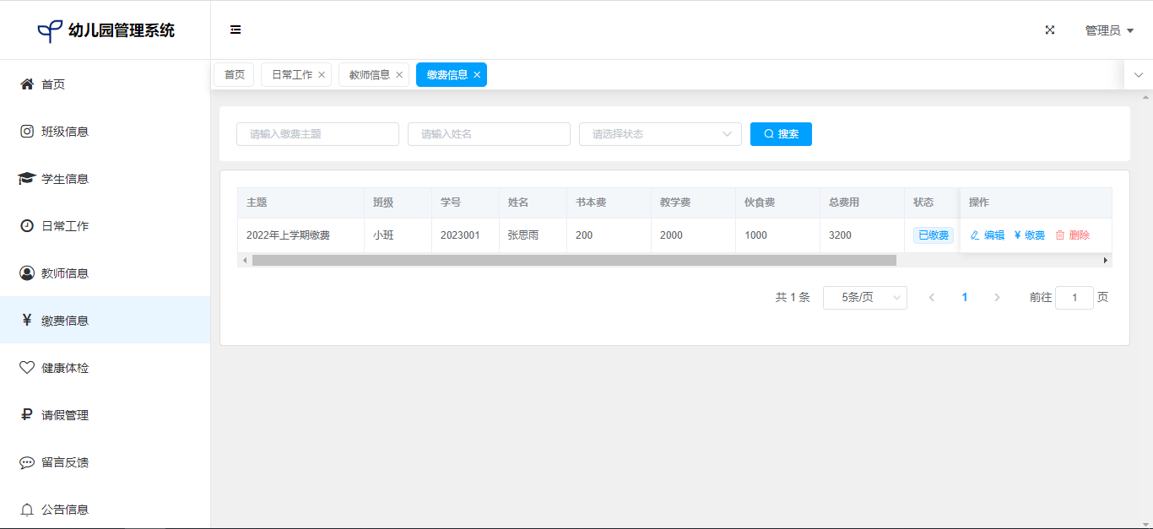Click the 请输入缴费主题 input field
Screen dimensions: 1153x529
click(317, 134)
